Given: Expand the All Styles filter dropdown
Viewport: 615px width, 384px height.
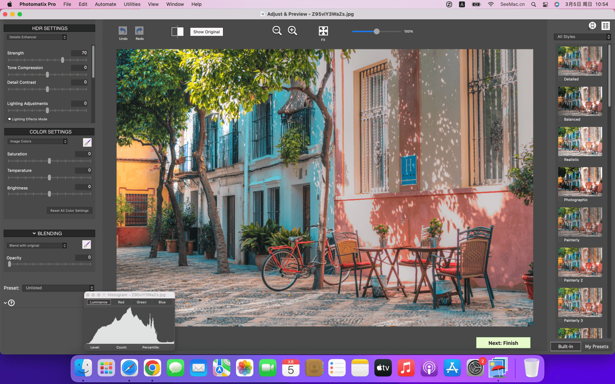Looking at the screenshot, I should (x=582, y=37).
